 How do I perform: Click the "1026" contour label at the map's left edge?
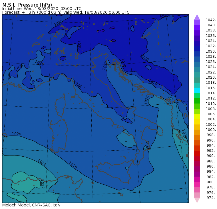point(17,134)
